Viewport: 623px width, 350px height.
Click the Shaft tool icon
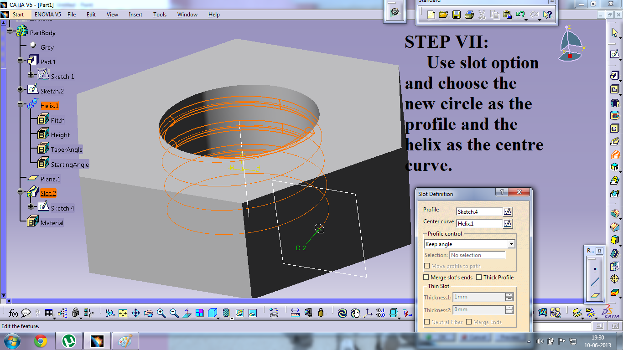point(614,103)
